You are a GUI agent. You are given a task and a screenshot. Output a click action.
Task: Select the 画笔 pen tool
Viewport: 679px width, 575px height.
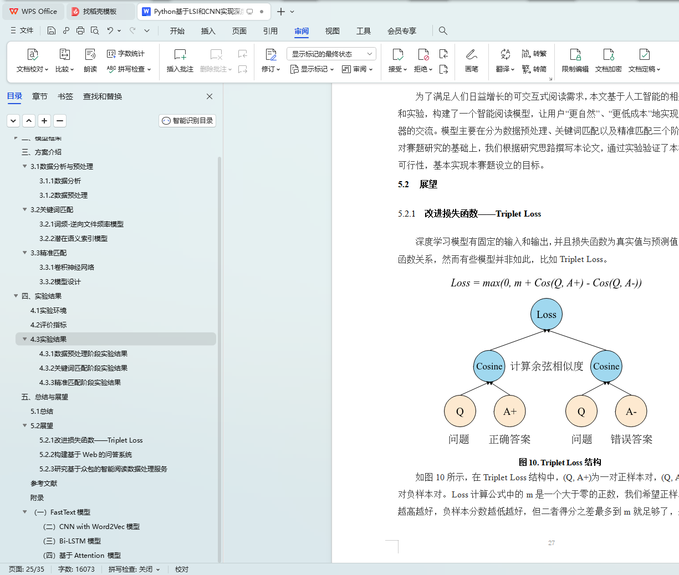tap(472, 61)
